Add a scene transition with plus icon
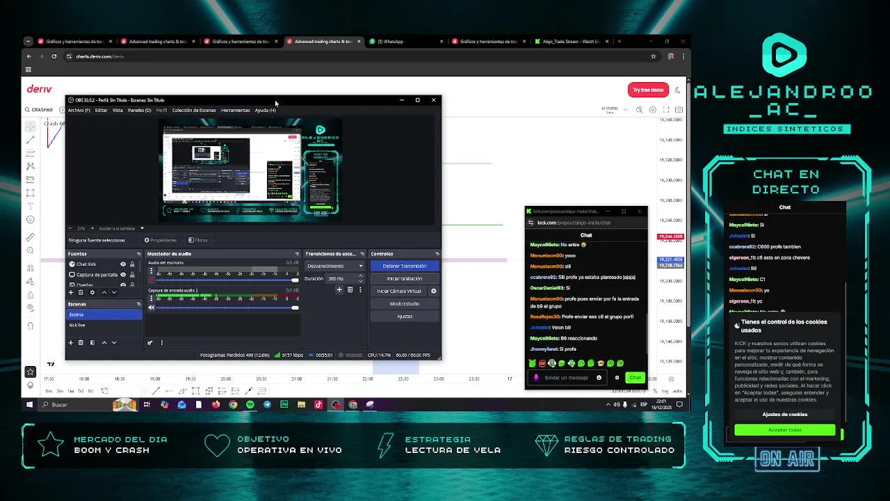The width and height of the screenshot is (890, 501). coord(339,289)
